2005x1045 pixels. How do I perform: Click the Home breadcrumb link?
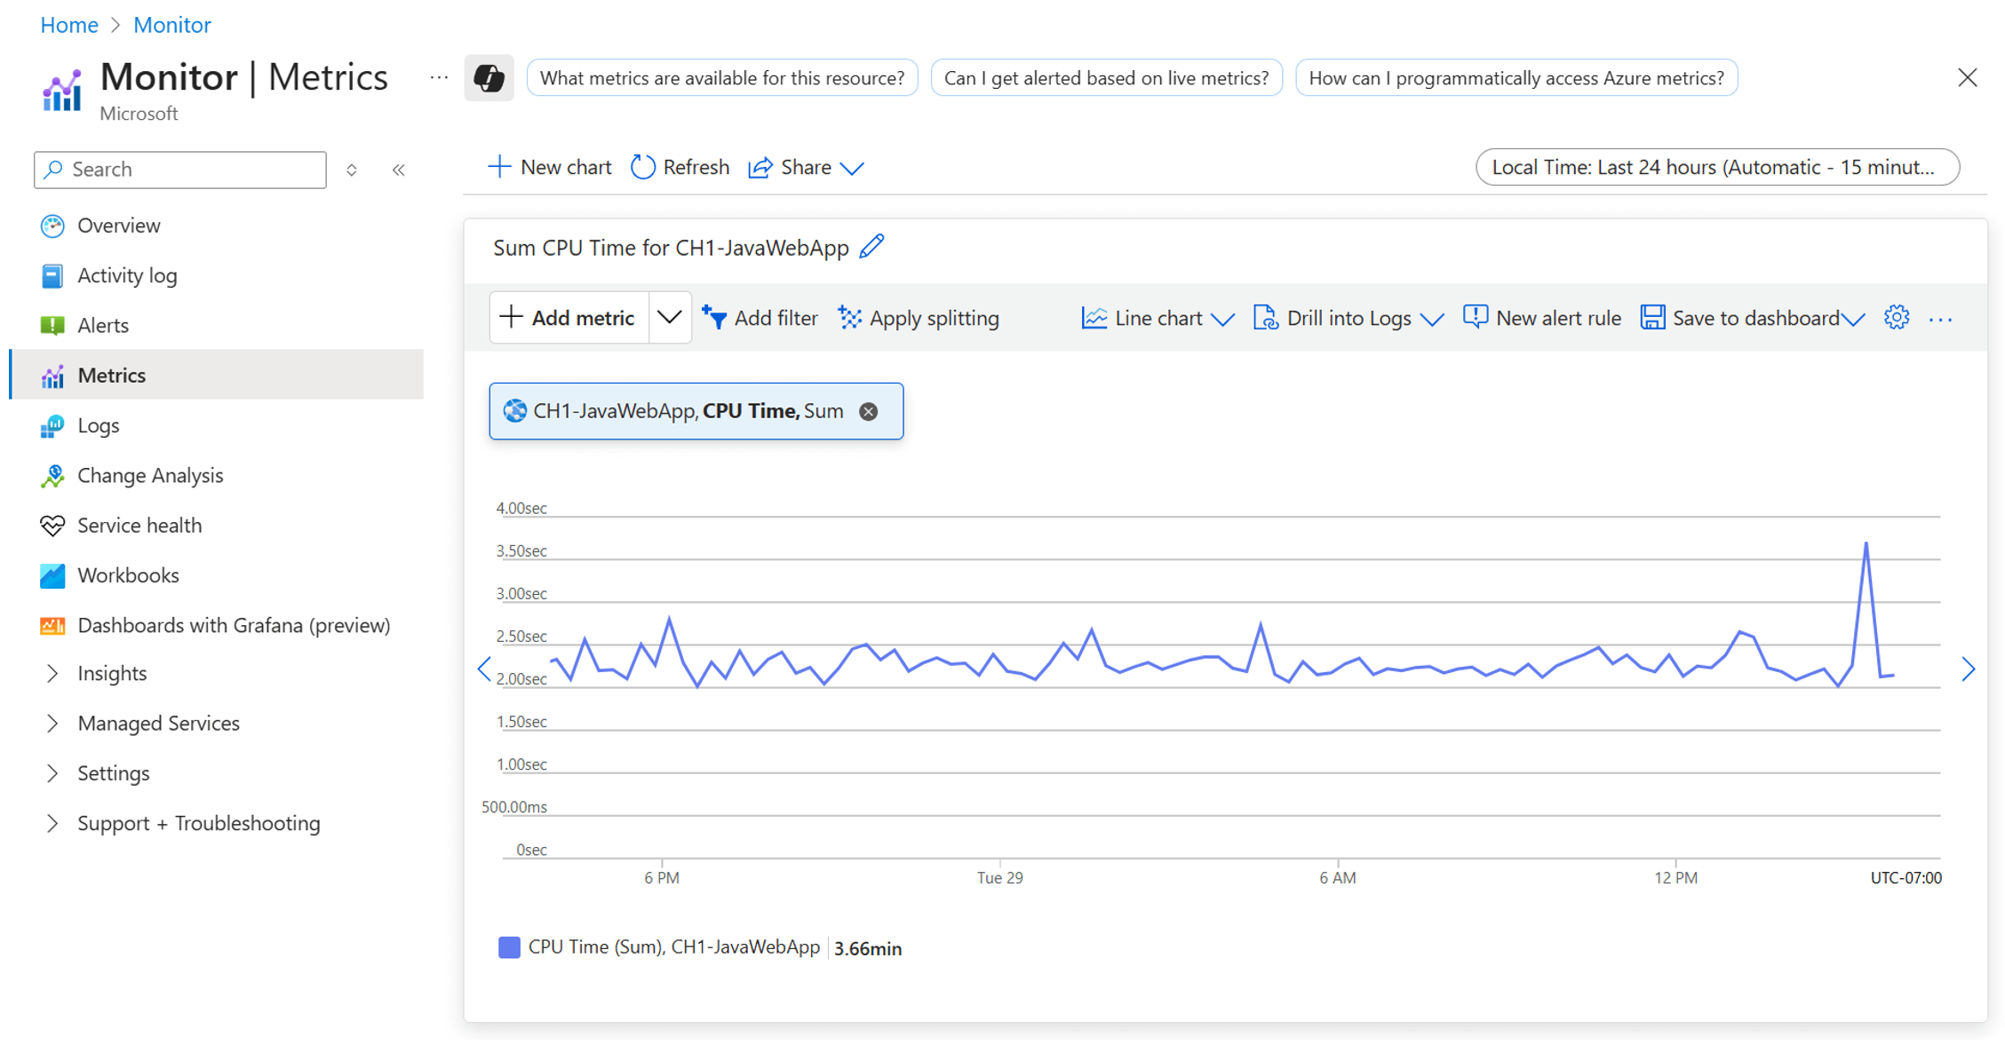[69, 25]
